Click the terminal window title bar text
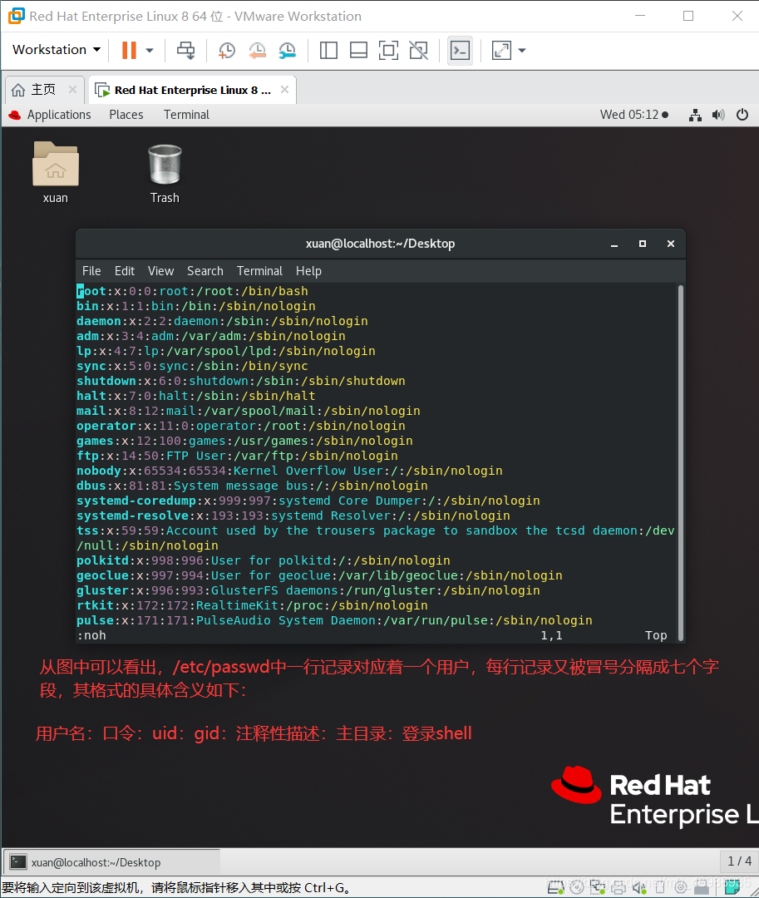 tap(380, 244)
